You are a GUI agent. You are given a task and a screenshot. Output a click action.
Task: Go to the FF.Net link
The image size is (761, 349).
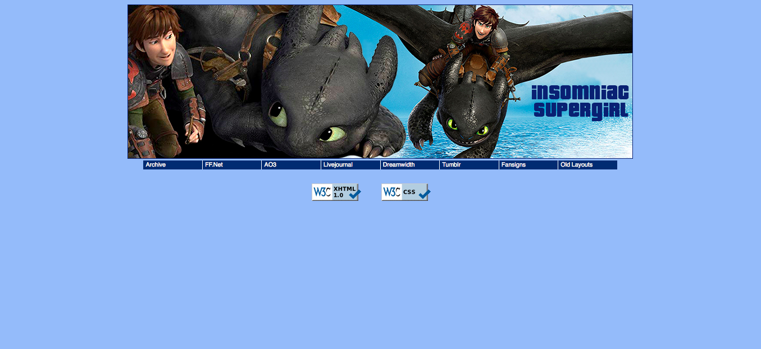232,165
